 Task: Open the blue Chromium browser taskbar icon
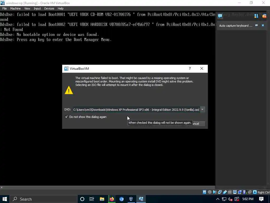click(122, 199)
